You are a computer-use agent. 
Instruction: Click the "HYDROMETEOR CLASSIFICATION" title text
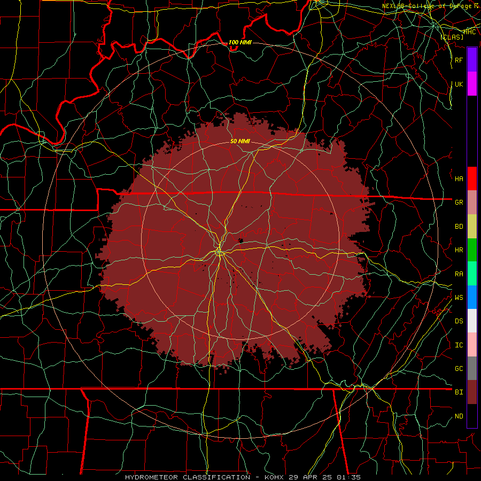[188, 477]
